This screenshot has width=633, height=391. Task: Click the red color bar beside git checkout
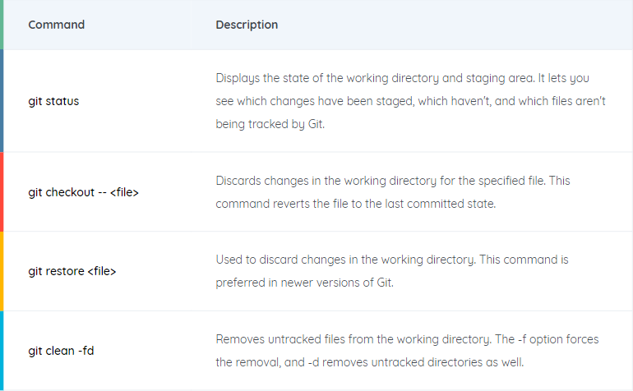(x=2, y=192)
